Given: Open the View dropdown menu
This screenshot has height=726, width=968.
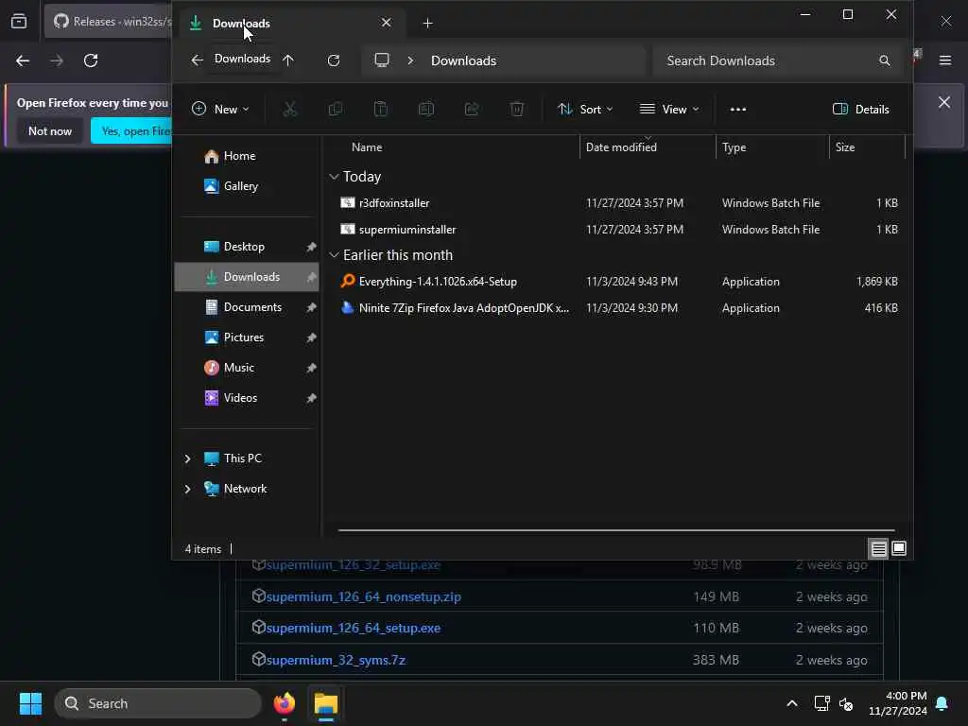Looking at the screenshot, I should (x=669, y=110).
